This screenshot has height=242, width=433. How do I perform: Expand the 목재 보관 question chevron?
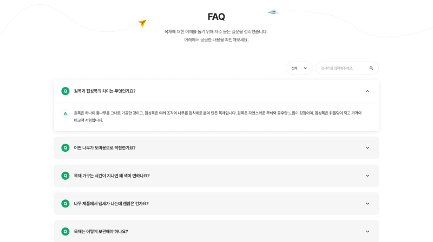[368, 231]
